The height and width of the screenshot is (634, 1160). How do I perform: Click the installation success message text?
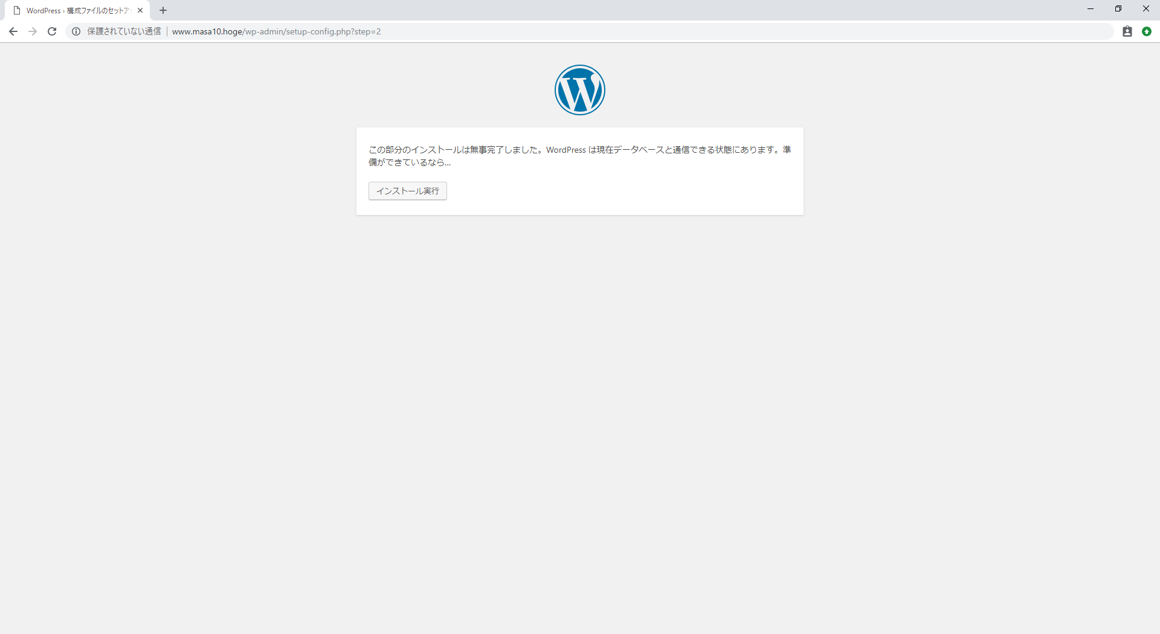coord(580,156)
